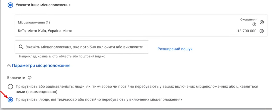
Task: Remove the Київ location with its X icon
Action: 262,31
